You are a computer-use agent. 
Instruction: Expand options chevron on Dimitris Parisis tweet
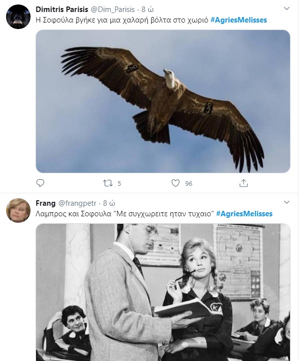click(x=286, y=9)
